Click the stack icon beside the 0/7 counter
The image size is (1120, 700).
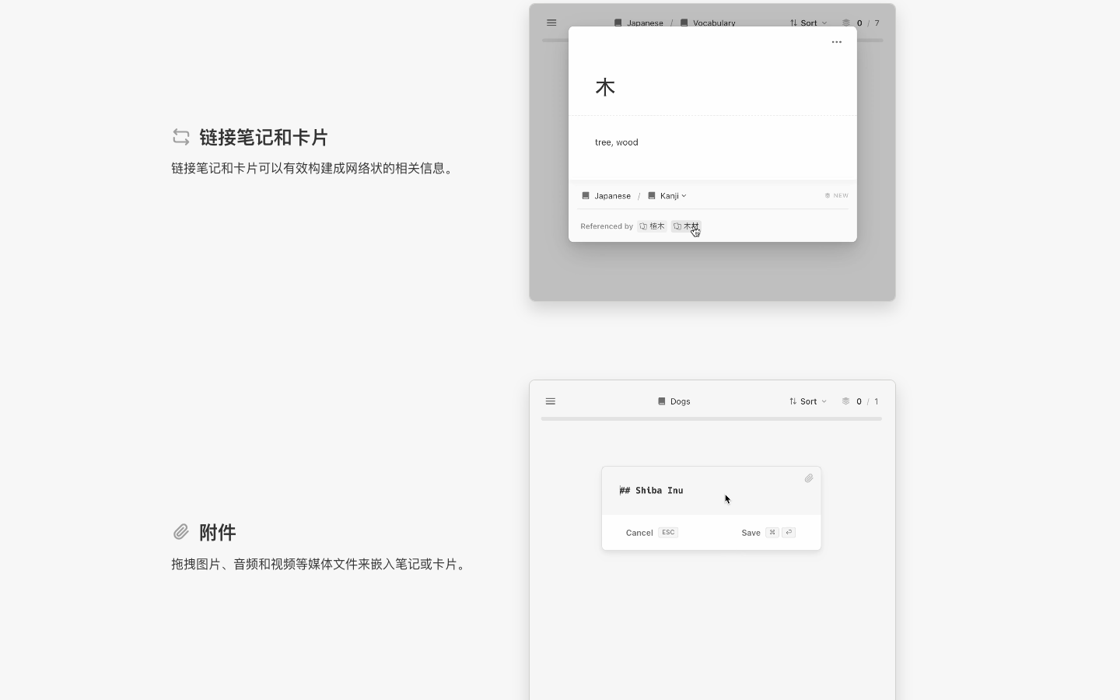(x=848, y=23)
